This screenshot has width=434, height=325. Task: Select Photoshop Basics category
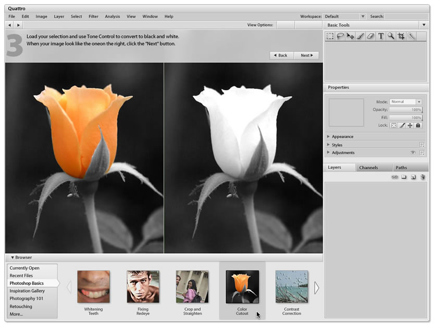[x=33, y=283]
